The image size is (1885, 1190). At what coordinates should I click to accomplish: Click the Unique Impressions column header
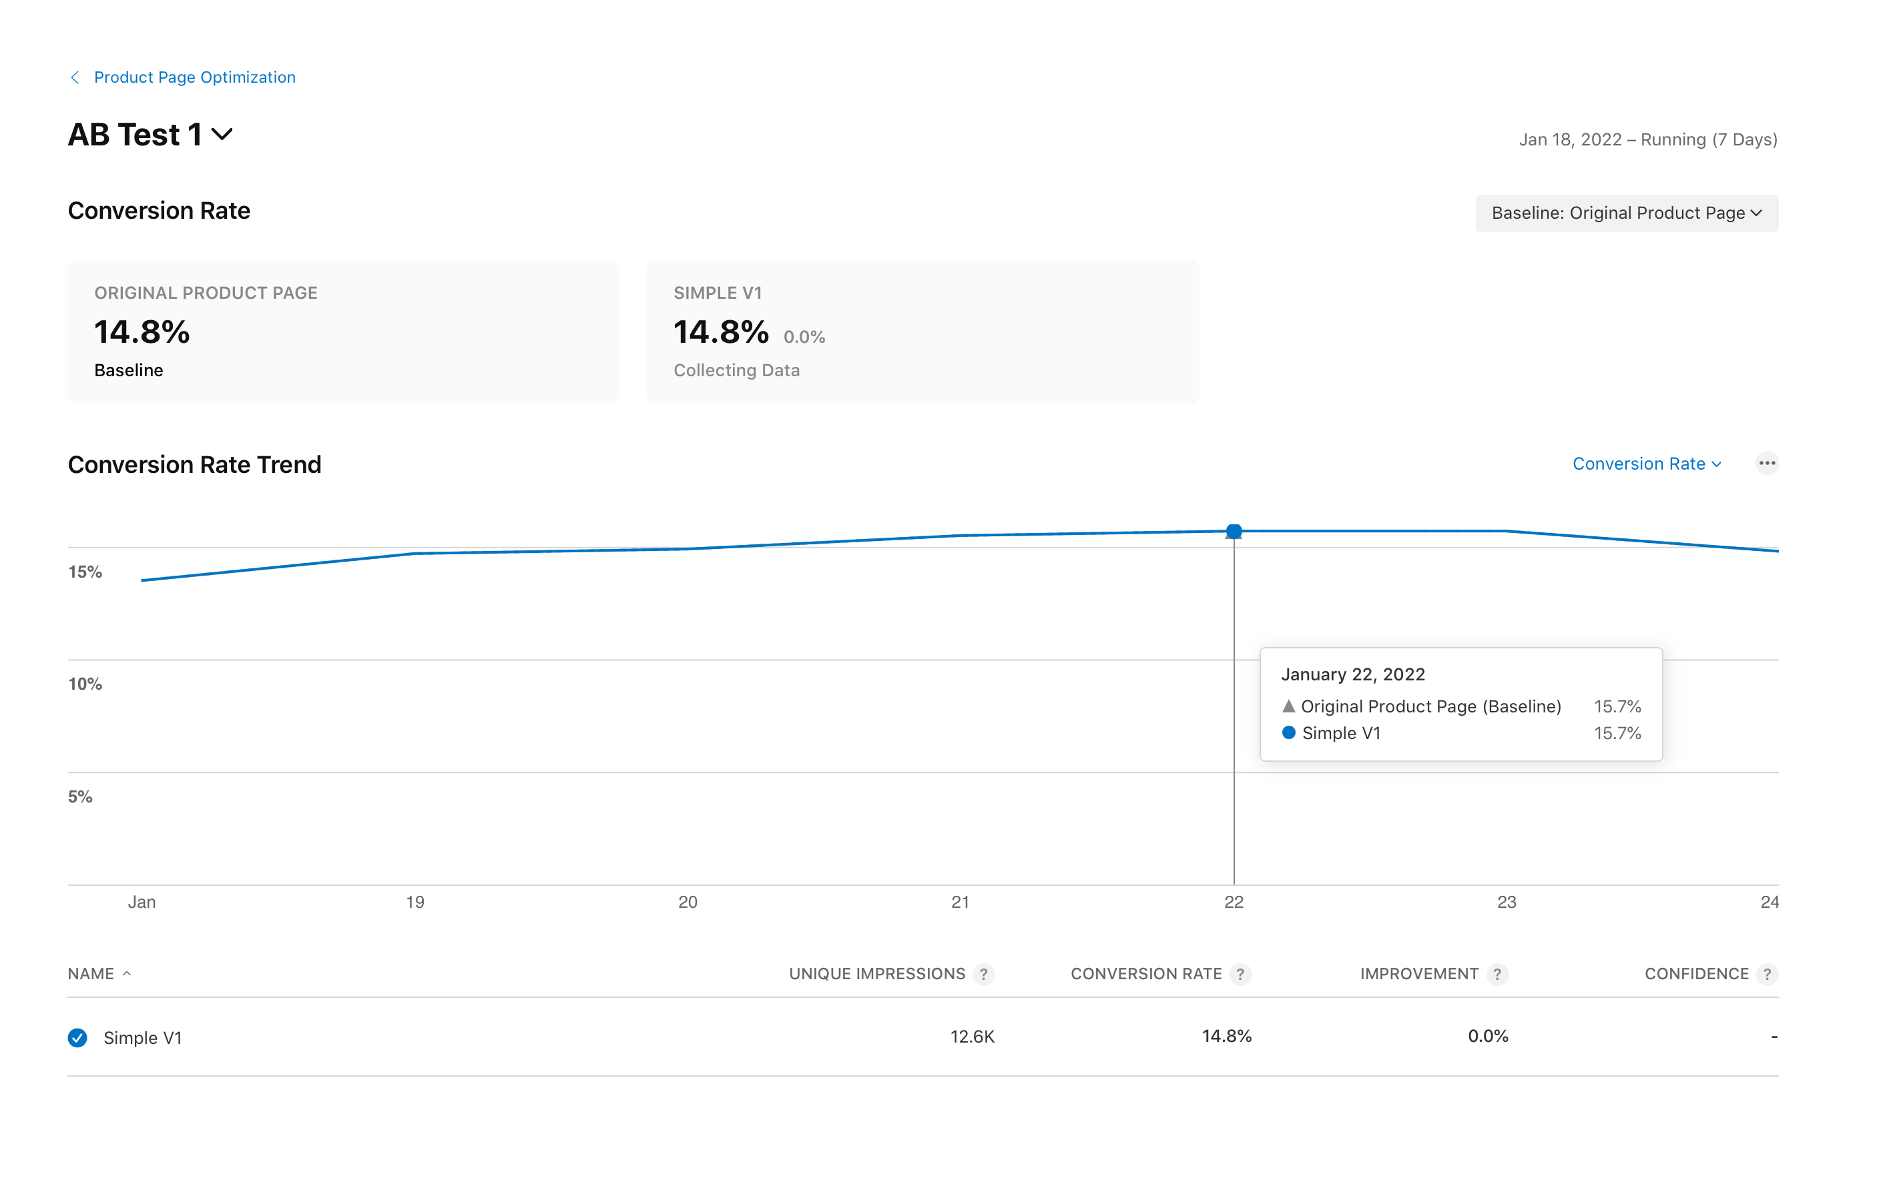(876, 974)
